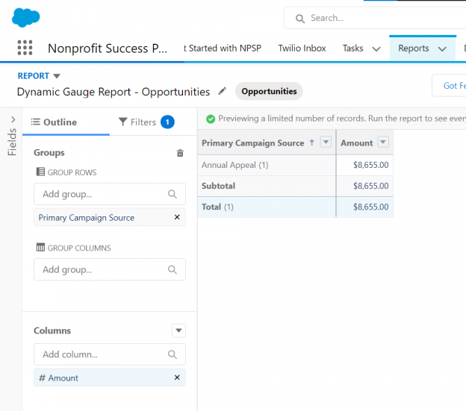Screen dimensions: 466x411
Task: Click the Salesforce cloud logo
Action: point(26,16)
